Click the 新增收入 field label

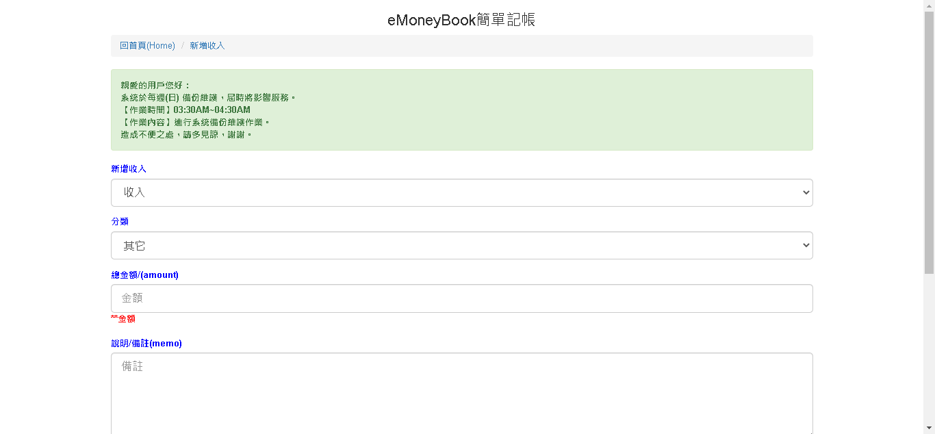click(129, 168)
